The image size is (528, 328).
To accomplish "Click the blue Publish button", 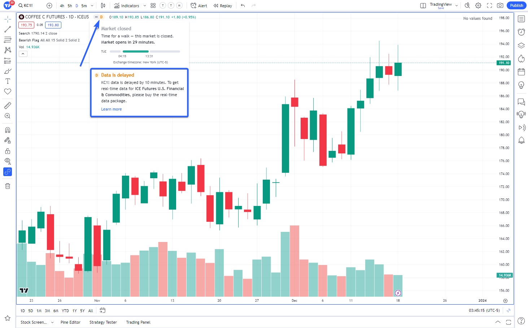I will (516, 5).
